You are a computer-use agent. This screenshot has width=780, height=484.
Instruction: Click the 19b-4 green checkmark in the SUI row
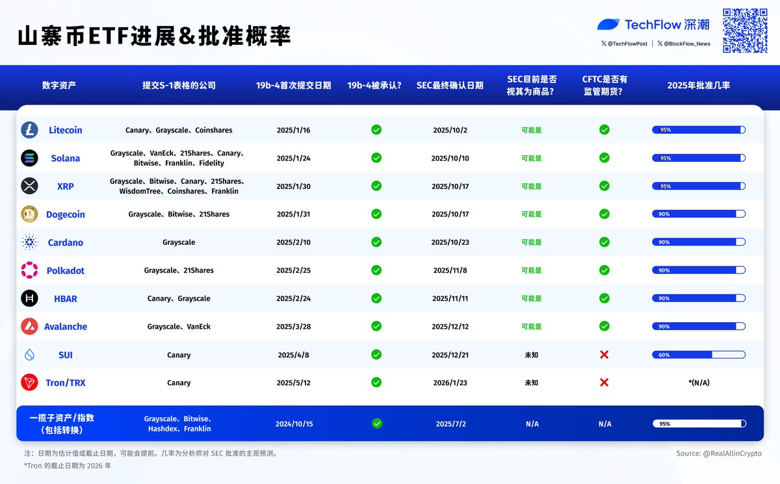point(376,355)
